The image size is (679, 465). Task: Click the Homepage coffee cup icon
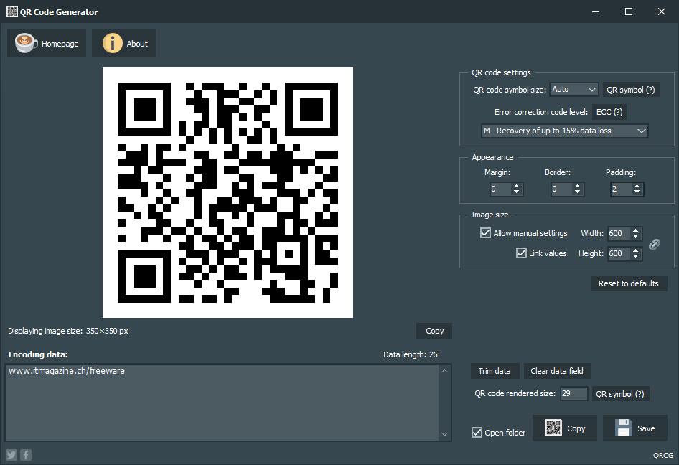(24, 43)
